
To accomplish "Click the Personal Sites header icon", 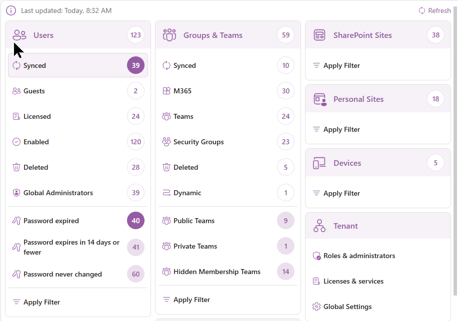I will (x=319, y=99).
